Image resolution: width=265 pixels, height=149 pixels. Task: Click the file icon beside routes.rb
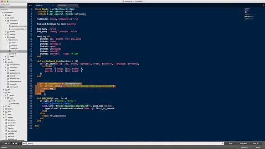pos(8,84)
